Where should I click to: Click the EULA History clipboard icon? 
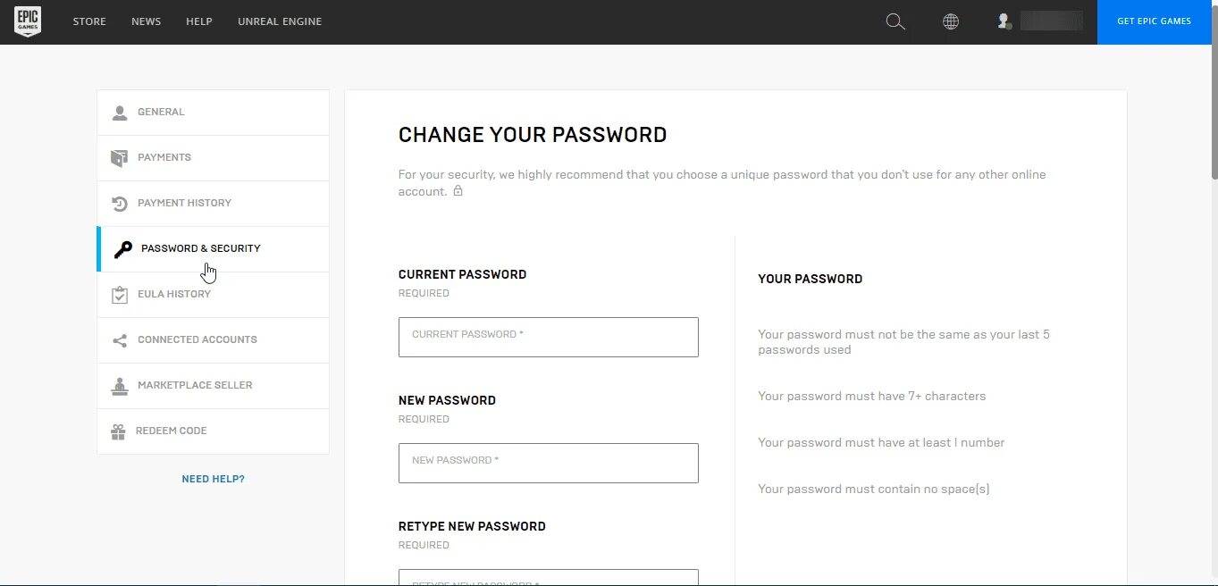[120, 295]
